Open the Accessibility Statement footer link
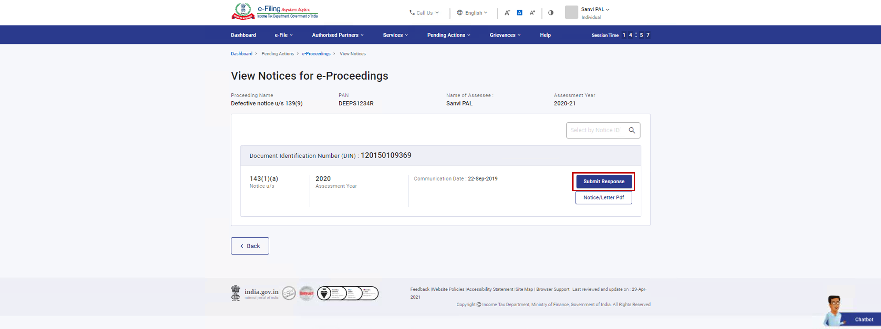The image size is (881, 329). (x=490, y=289)
